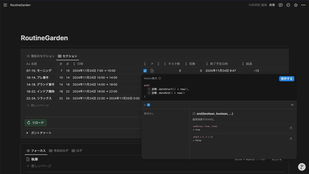Viewport: 309px width, 174px height.
Task: Click the 保存する button
Action: (287, 79)
